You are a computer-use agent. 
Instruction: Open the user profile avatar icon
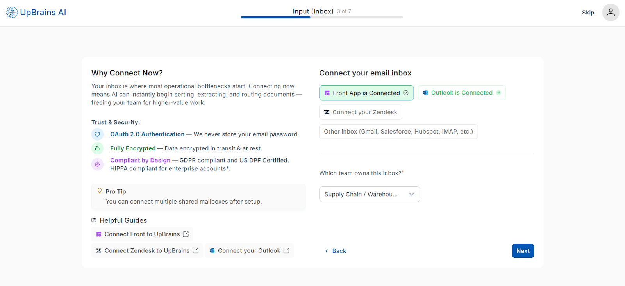[x=611, y=13]
